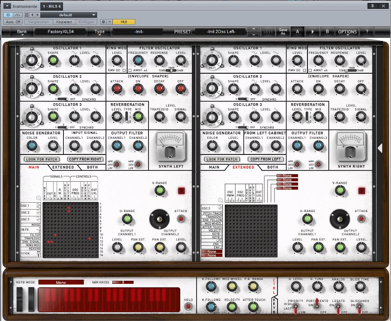Click the Reverberation TYPE slider on Synth Left
The height and width of the screenshot is (321, 391).
(x=127, y=117)
